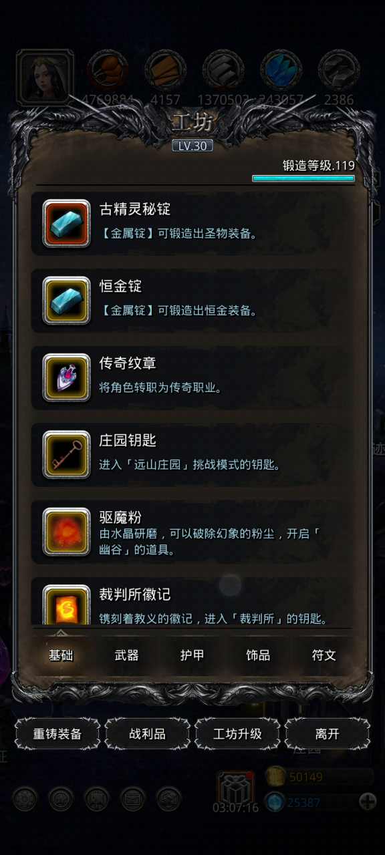Image resolution: width=385 pixels, height=855 pixels.
Task: Open the 符文 tab
Action: (324, 655)
